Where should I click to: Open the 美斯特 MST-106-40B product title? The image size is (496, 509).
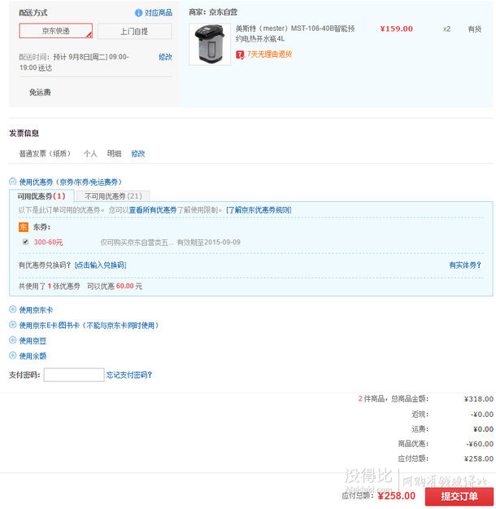(295, 33)
